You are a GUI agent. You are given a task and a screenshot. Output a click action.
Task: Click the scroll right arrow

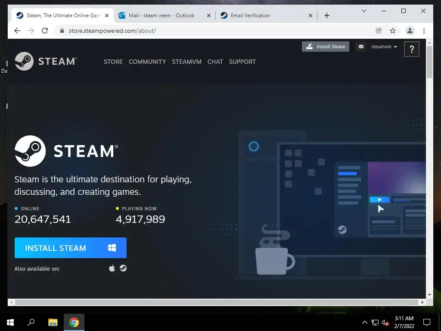[422, 302]
